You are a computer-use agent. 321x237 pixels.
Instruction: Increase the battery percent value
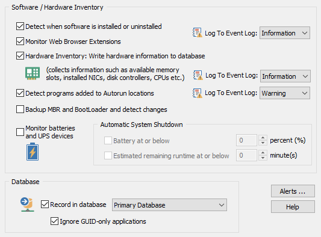[x=263, y=137]
